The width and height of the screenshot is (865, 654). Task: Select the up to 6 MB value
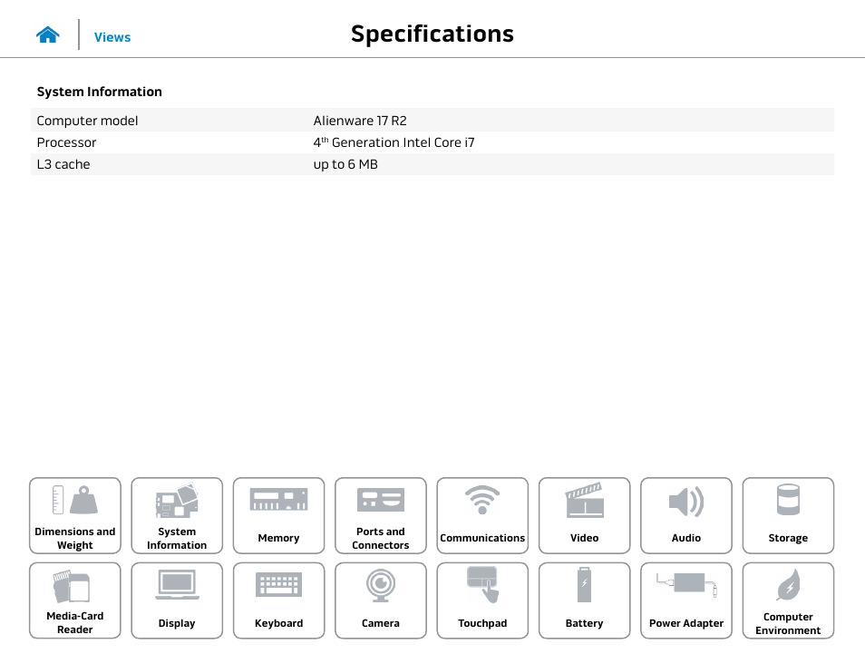pos(345,164)
